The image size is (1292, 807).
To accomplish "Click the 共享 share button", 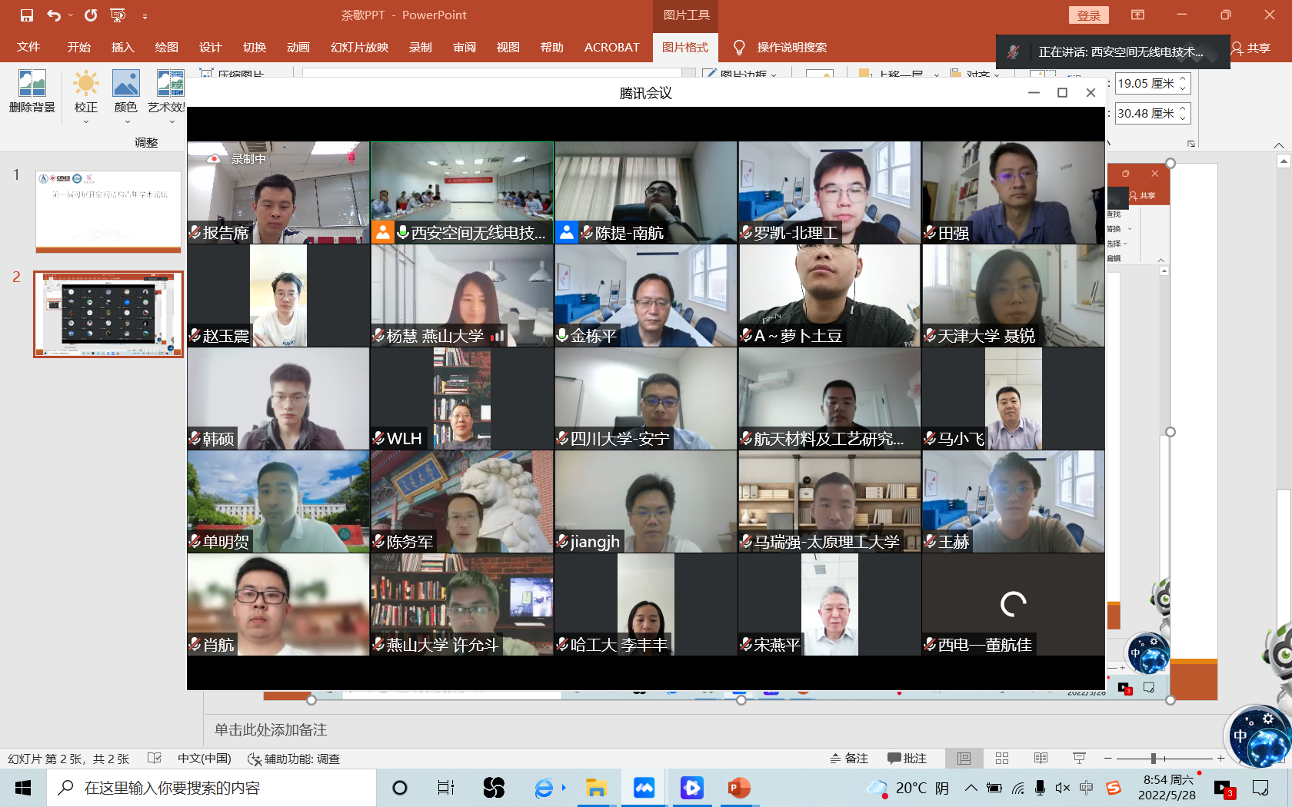I will [x=1251, y=48].
